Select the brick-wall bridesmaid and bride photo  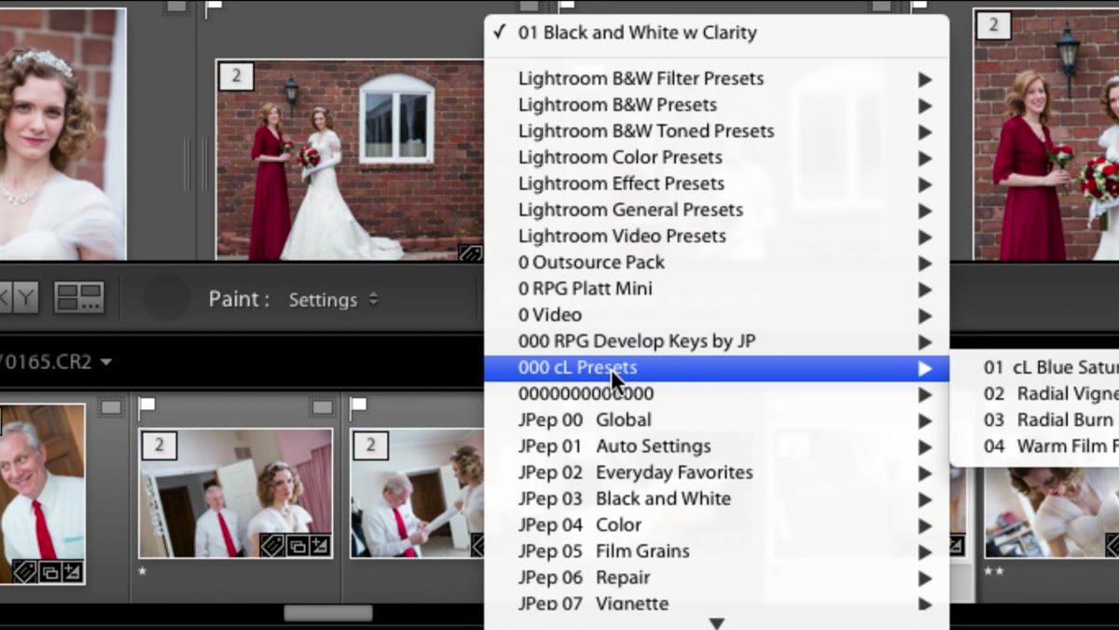350,160
